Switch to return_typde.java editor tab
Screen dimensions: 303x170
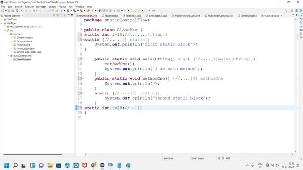(87, 16)
